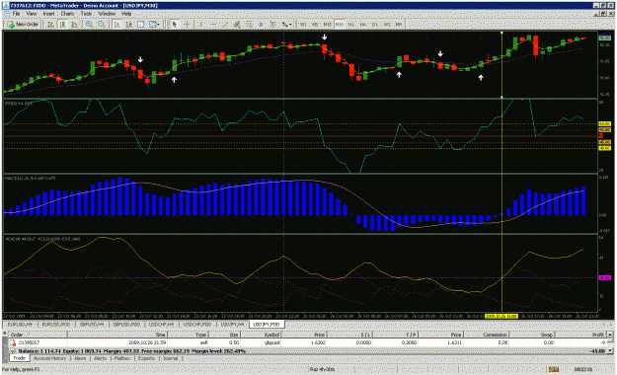This screenshot has width=617, height=375.
Task: Select the cursor pointer tool
Action: [x=175, y=25]
